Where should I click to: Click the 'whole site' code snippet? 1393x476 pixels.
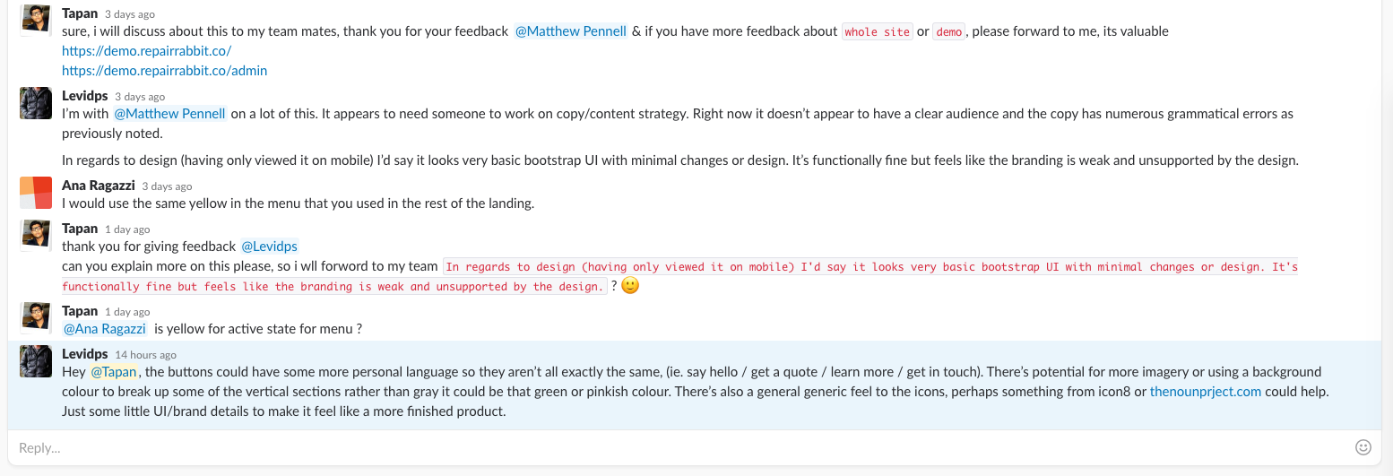click(877, 31)
